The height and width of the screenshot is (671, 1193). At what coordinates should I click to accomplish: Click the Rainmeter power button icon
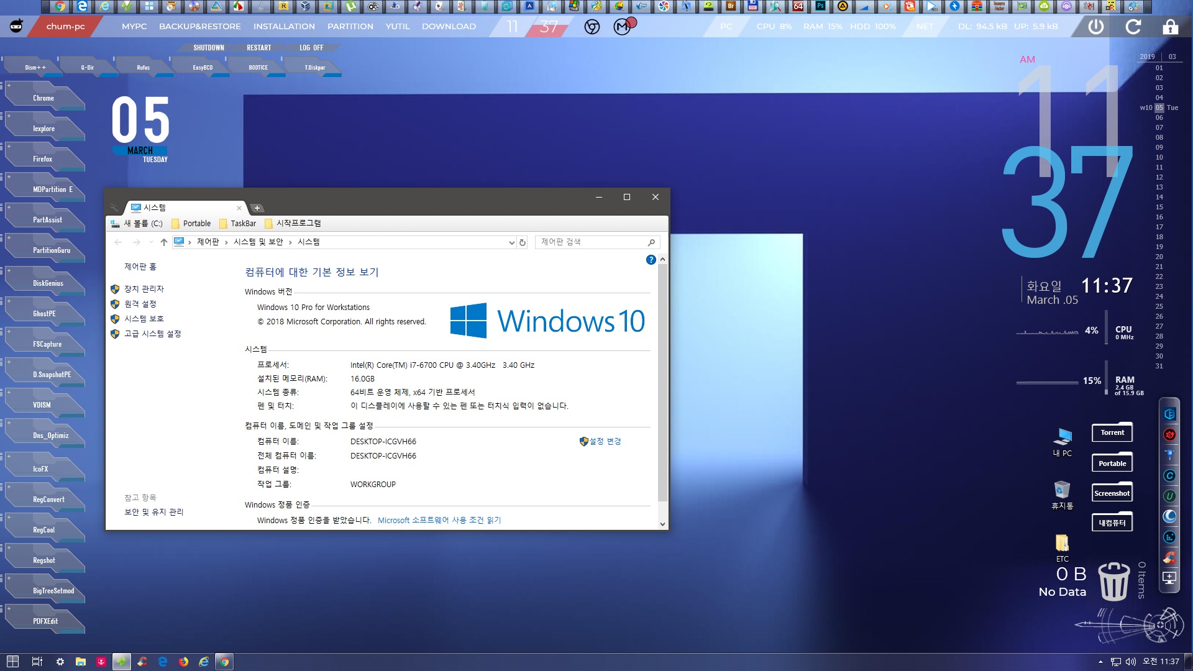(1096, 27)
